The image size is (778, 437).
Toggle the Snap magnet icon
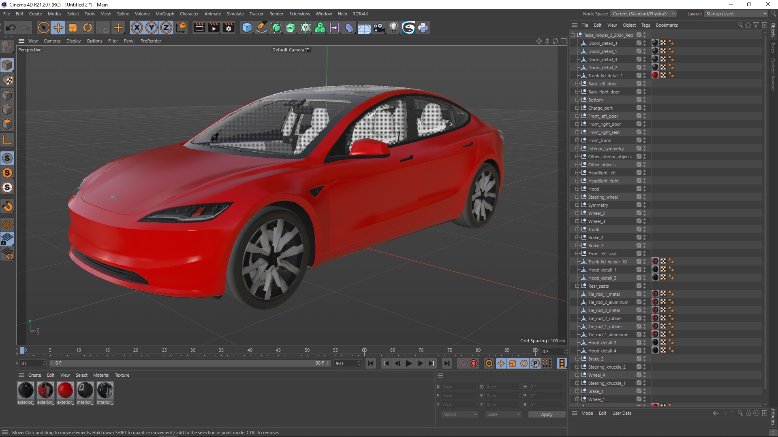point(7,206)
